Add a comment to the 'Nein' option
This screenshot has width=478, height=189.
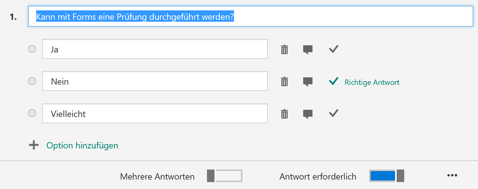[308, 82]
